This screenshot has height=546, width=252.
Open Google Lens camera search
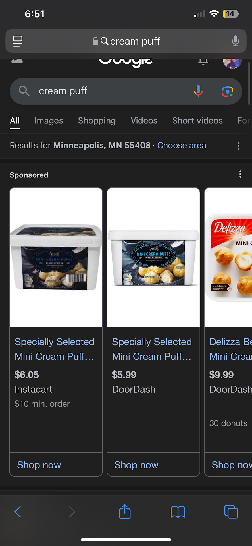[x=228, y=91]
